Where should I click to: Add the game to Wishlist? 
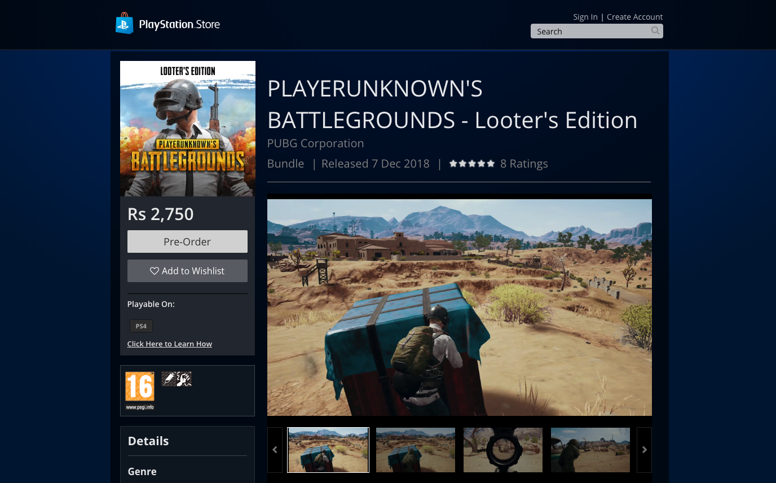[187, 271]
